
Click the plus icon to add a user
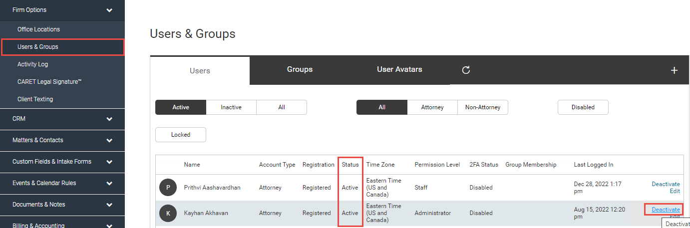pyautogui.click(x=674, y=70)
